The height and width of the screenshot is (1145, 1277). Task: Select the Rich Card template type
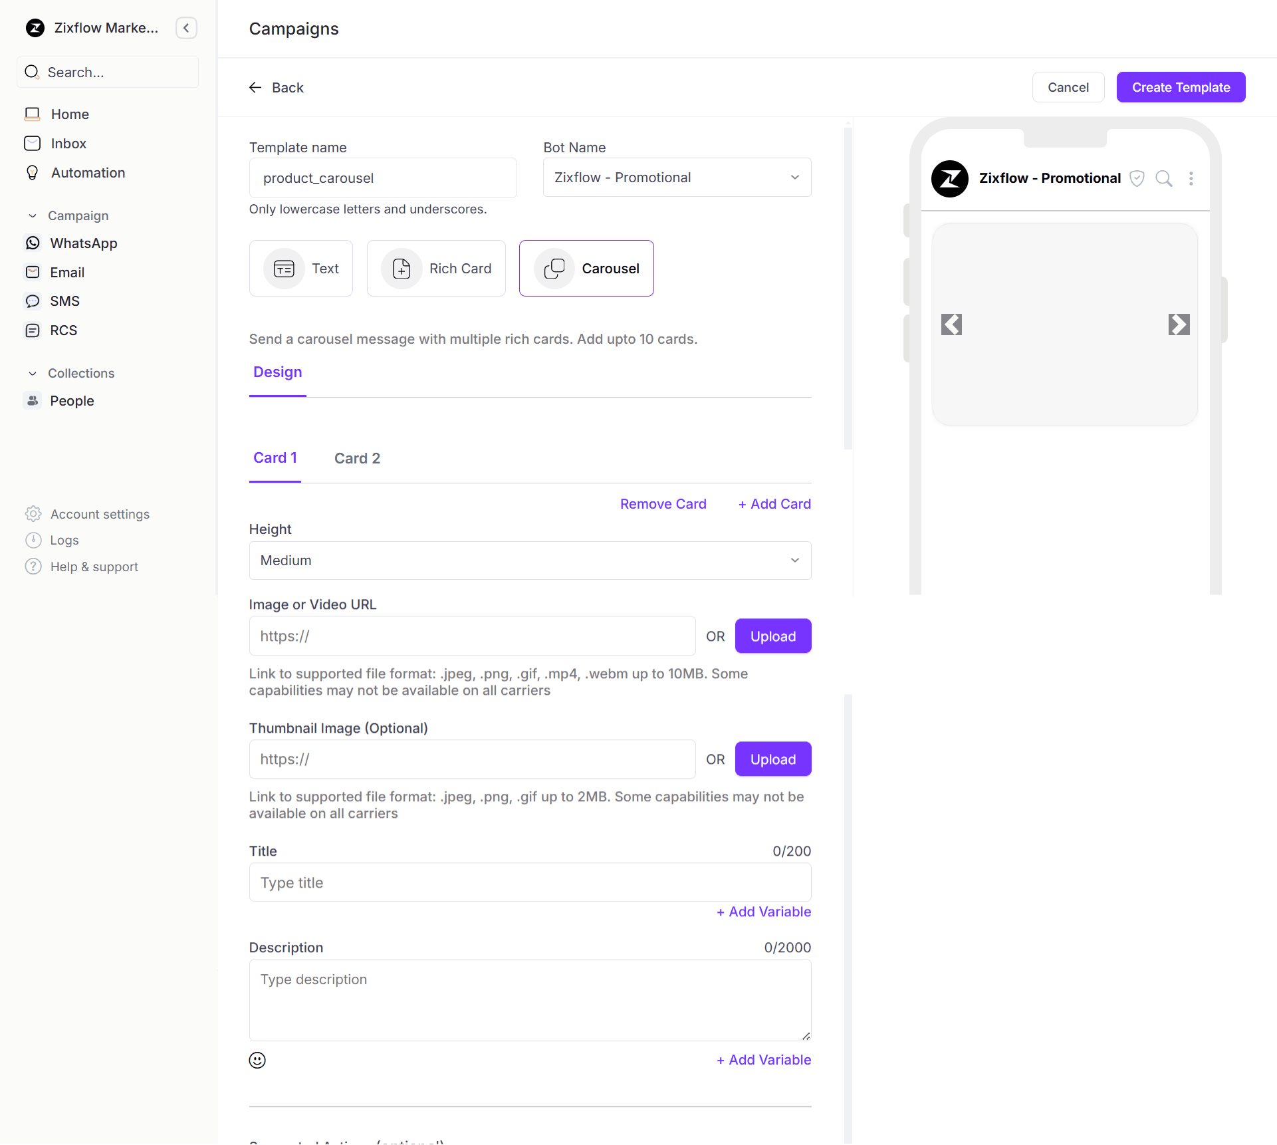coord(436,269)
